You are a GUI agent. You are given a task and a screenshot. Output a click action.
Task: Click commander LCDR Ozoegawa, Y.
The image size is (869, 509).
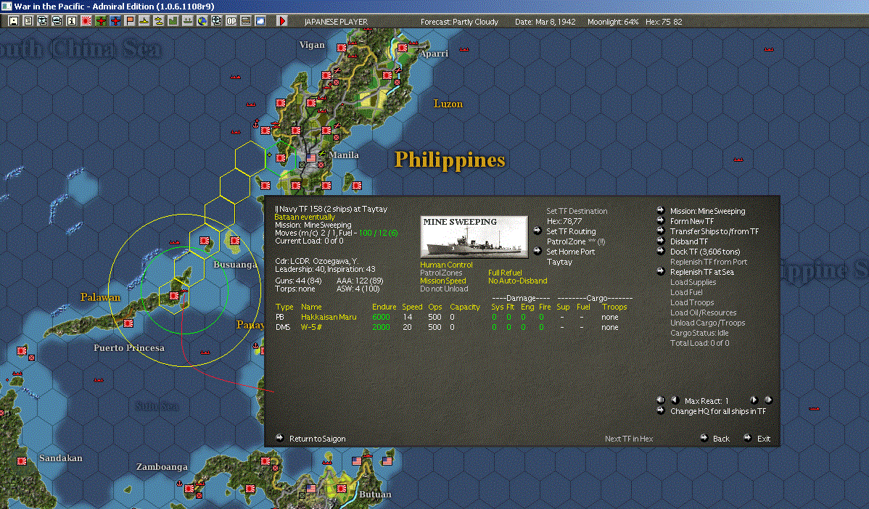click(x=316, y=261)
